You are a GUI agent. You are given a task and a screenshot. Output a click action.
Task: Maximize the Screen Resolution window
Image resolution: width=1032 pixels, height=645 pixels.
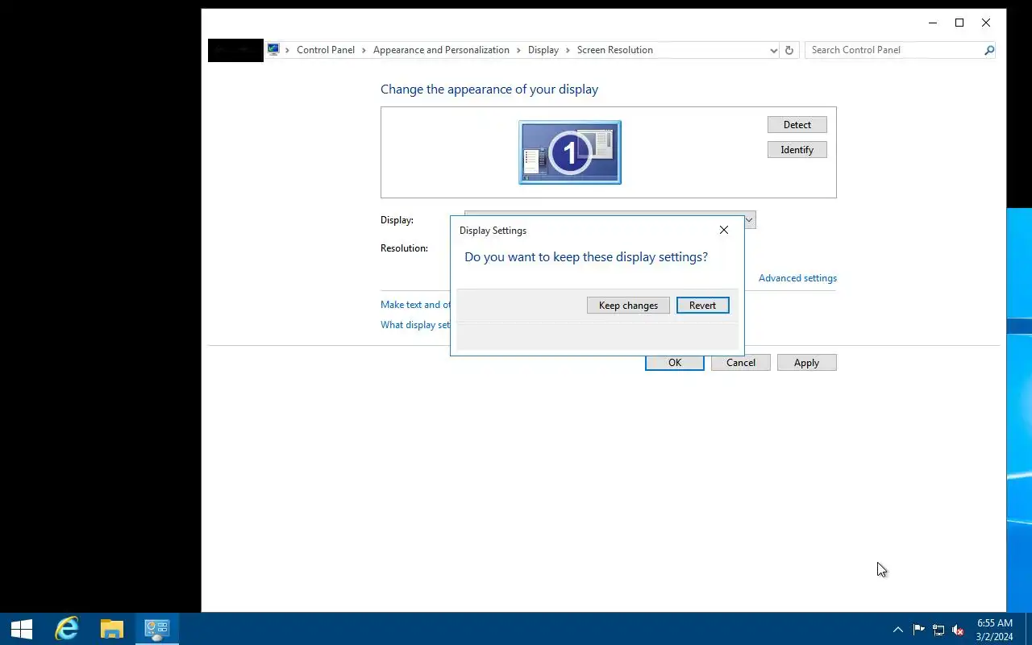[x=959, y=23]
